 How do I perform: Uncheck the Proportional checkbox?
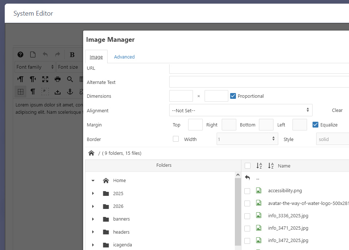click(233, 96)
